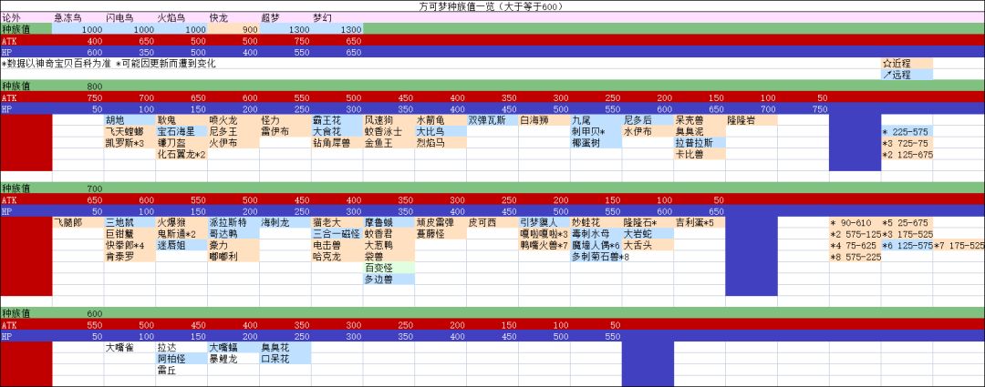Select the 暴鲤龙 cell
The image size is (985, 387).
(233, 359)
